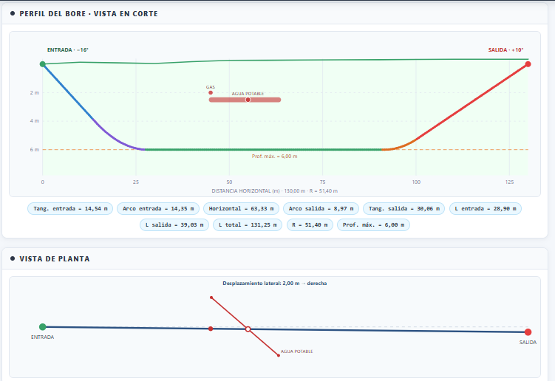Click the Prof. máx. = 6,00 m chip
This screenshot has height=381, width=555.
tap(373, 225)
